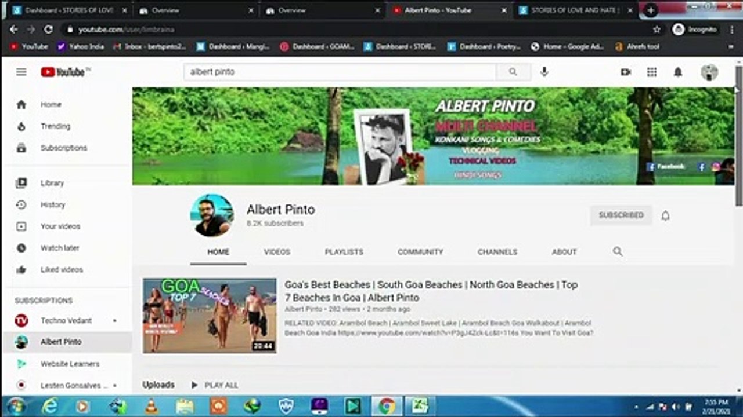Click the Home icon in the sidebar
The image size is (743, 417).
[21, 105]
